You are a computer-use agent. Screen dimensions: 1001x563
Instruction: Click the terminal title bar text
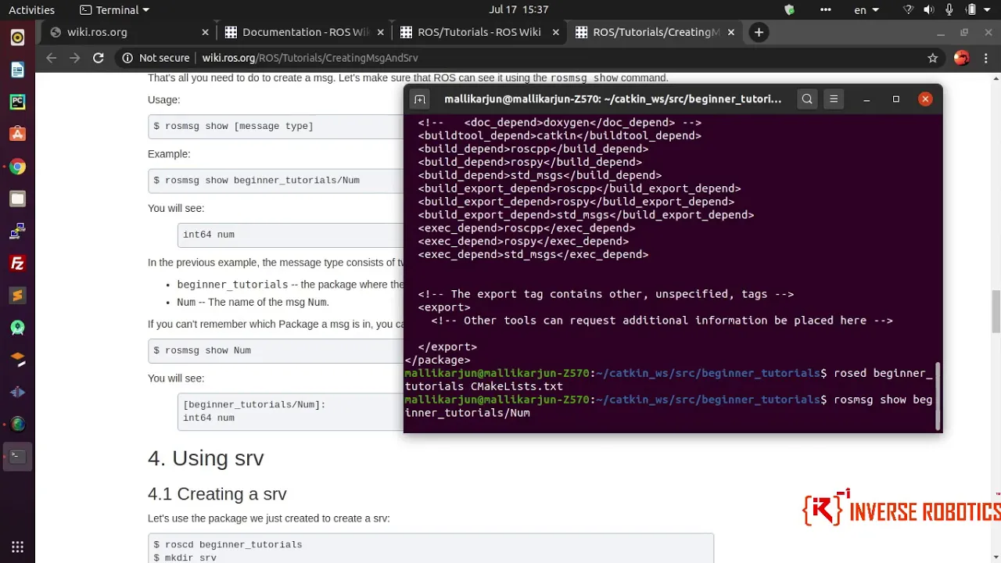click(612, 99)
